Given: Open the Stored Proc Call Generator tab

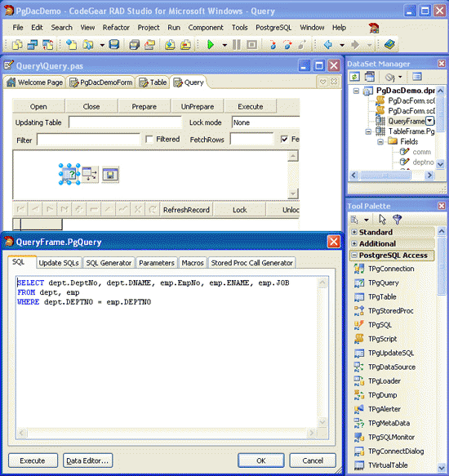Looking at the screenshot, I should pos(252,263).
